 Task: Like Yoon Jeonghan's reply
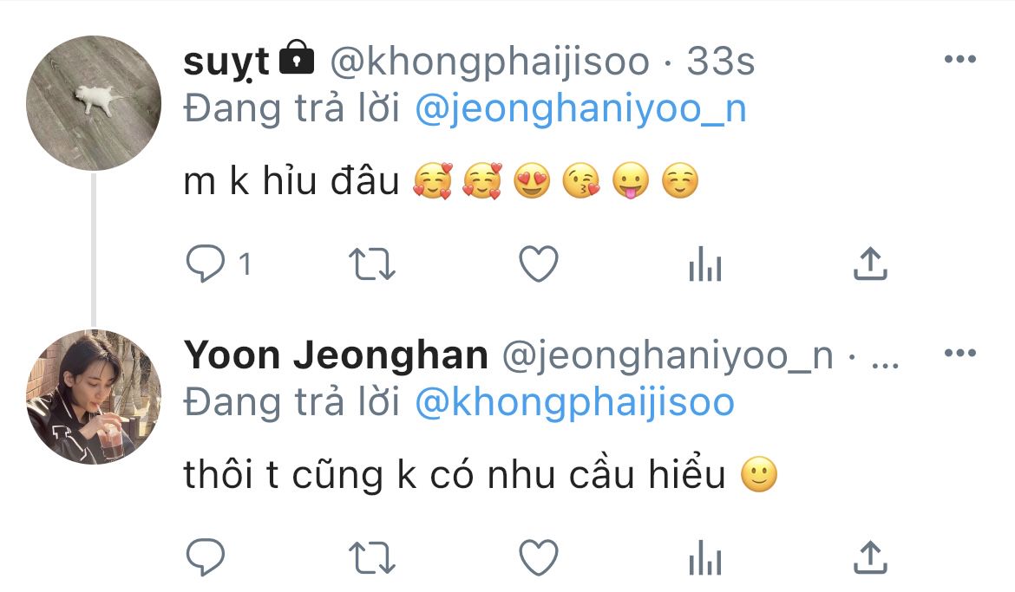(x=538, y=557)
